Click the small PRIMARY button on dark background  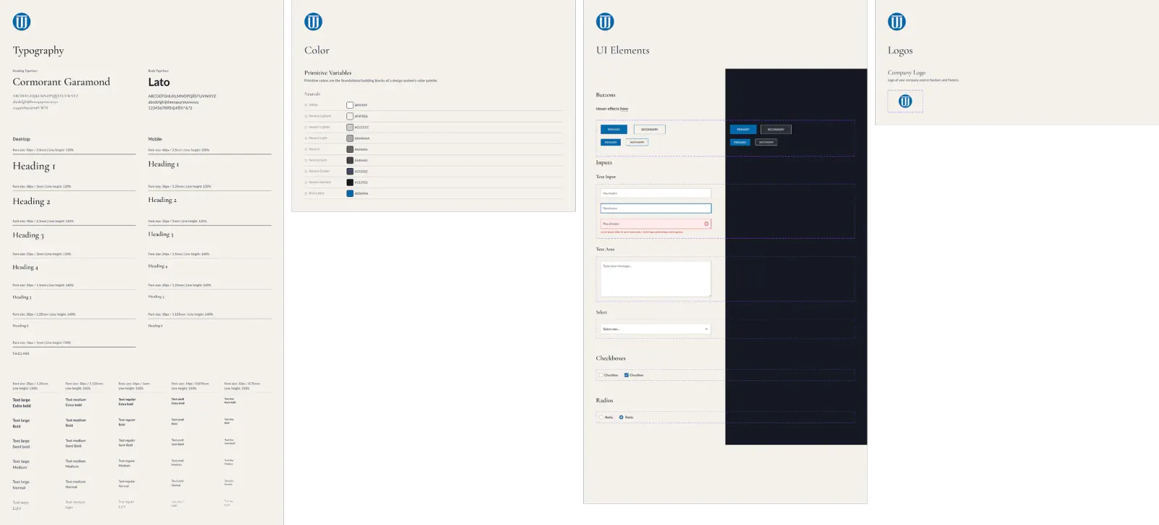[740, 142]
